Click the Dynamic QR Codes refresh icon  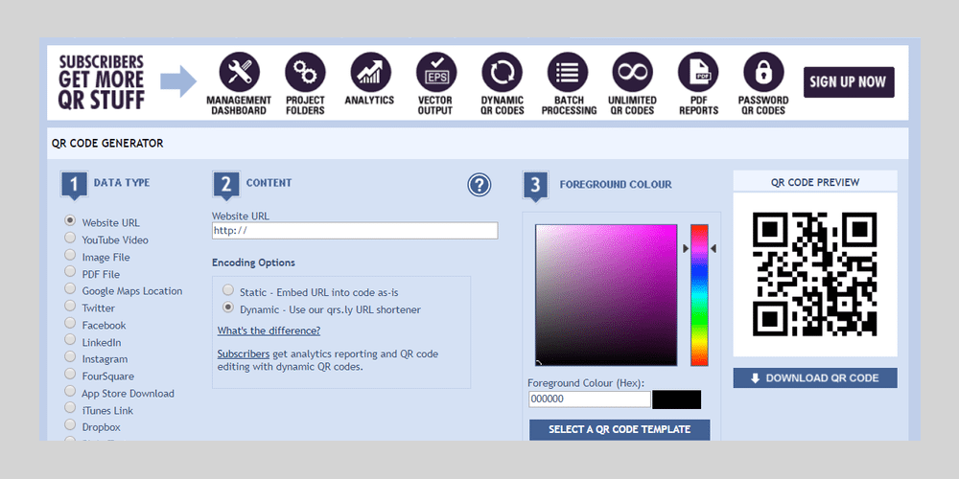click(502, 73)
